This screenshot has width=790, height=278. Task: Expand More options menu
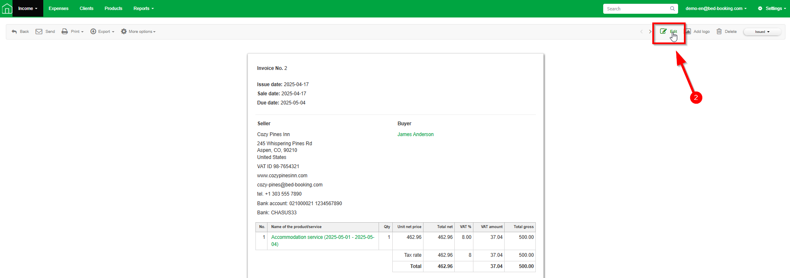tap(138, 32)
